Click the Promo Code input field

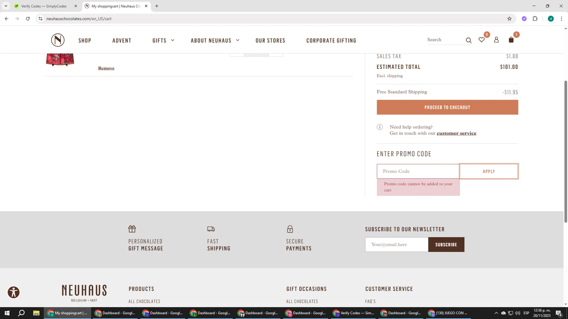click(x=418, y=171)
